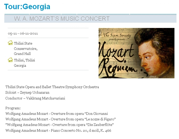Viewport: 179px width, 139px height.
Task: Click the house icon beside Tbilisi, Tbilisi Georgia
Action: coord(10,60)
